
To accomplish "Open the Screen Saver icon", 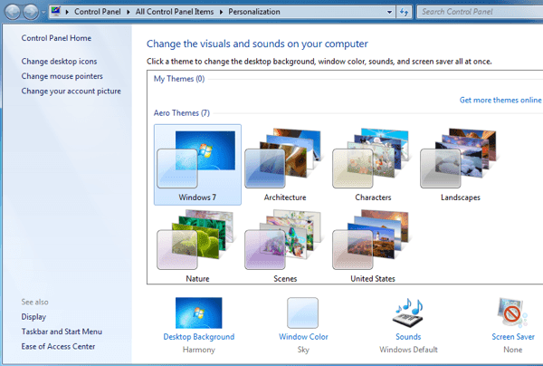I will 513,313.
